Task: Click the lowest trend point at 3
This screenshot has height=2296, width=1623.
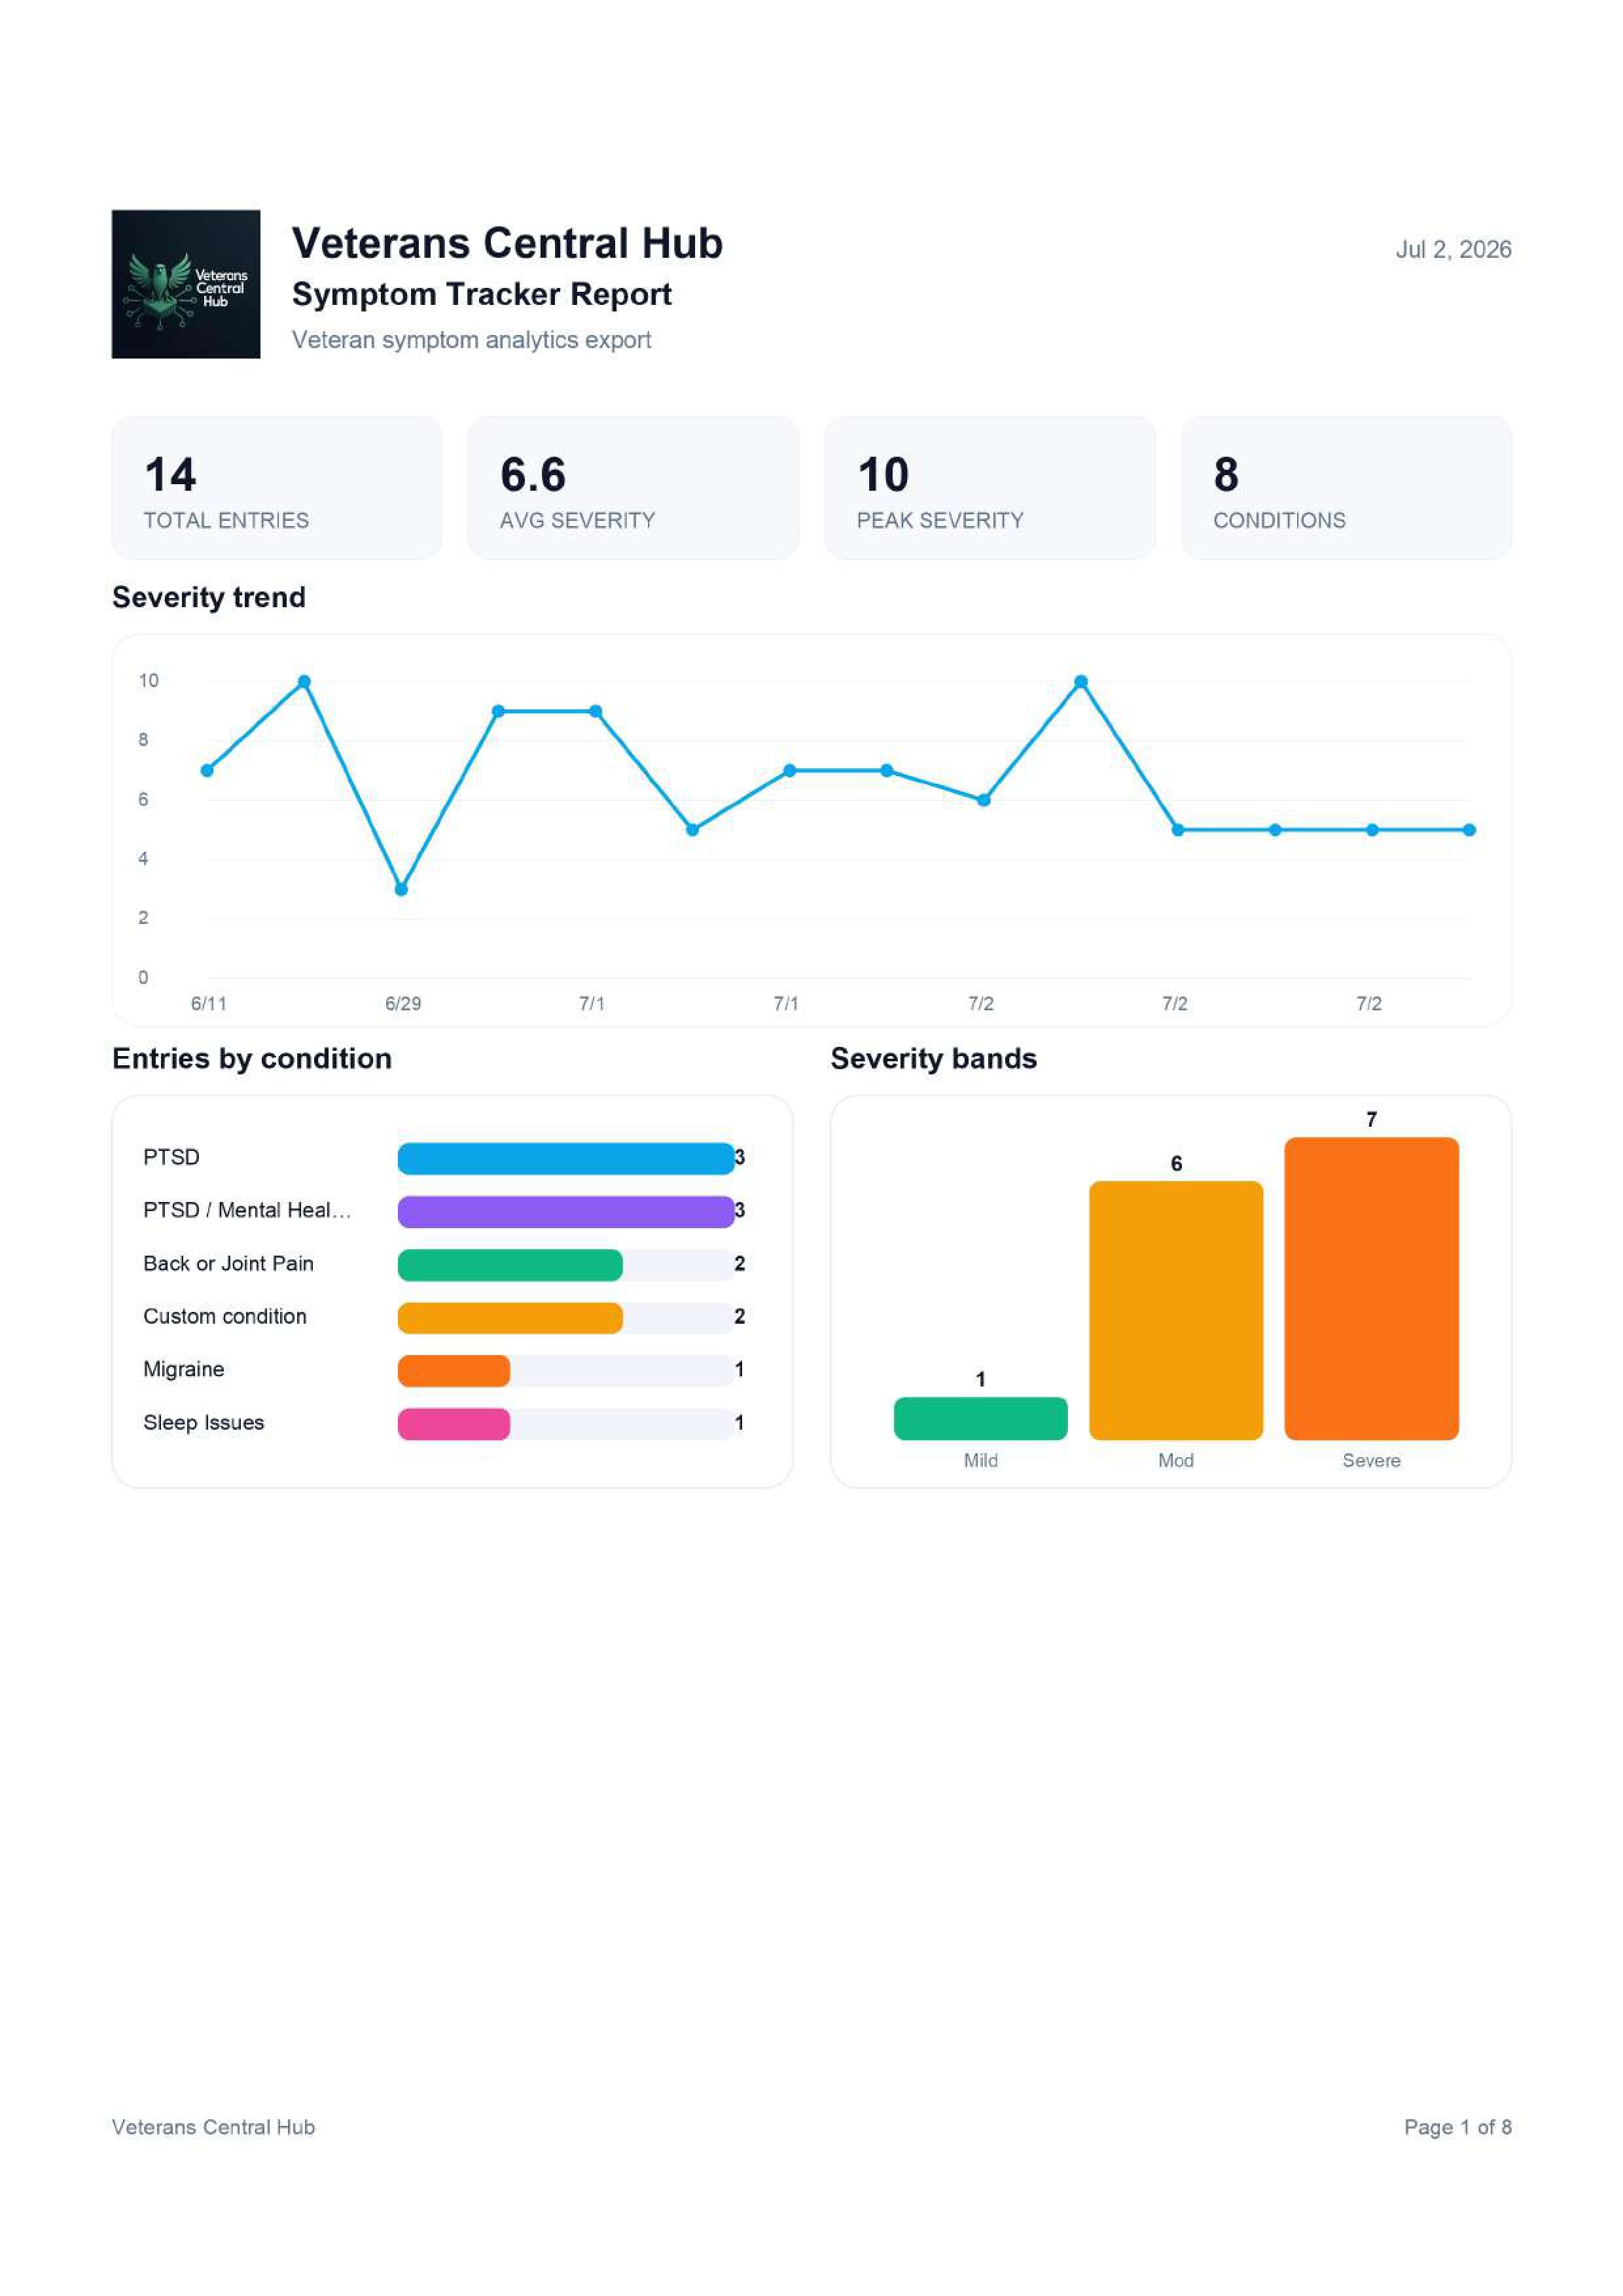Action: pyautogui.click(x=401, y=889)
